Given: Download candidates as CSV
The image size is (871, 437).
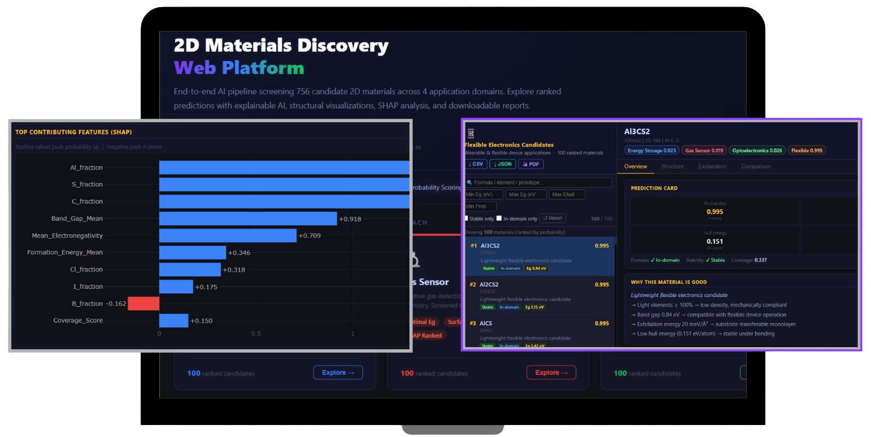Looking at the screenshot, I should [x=476, y=164].
